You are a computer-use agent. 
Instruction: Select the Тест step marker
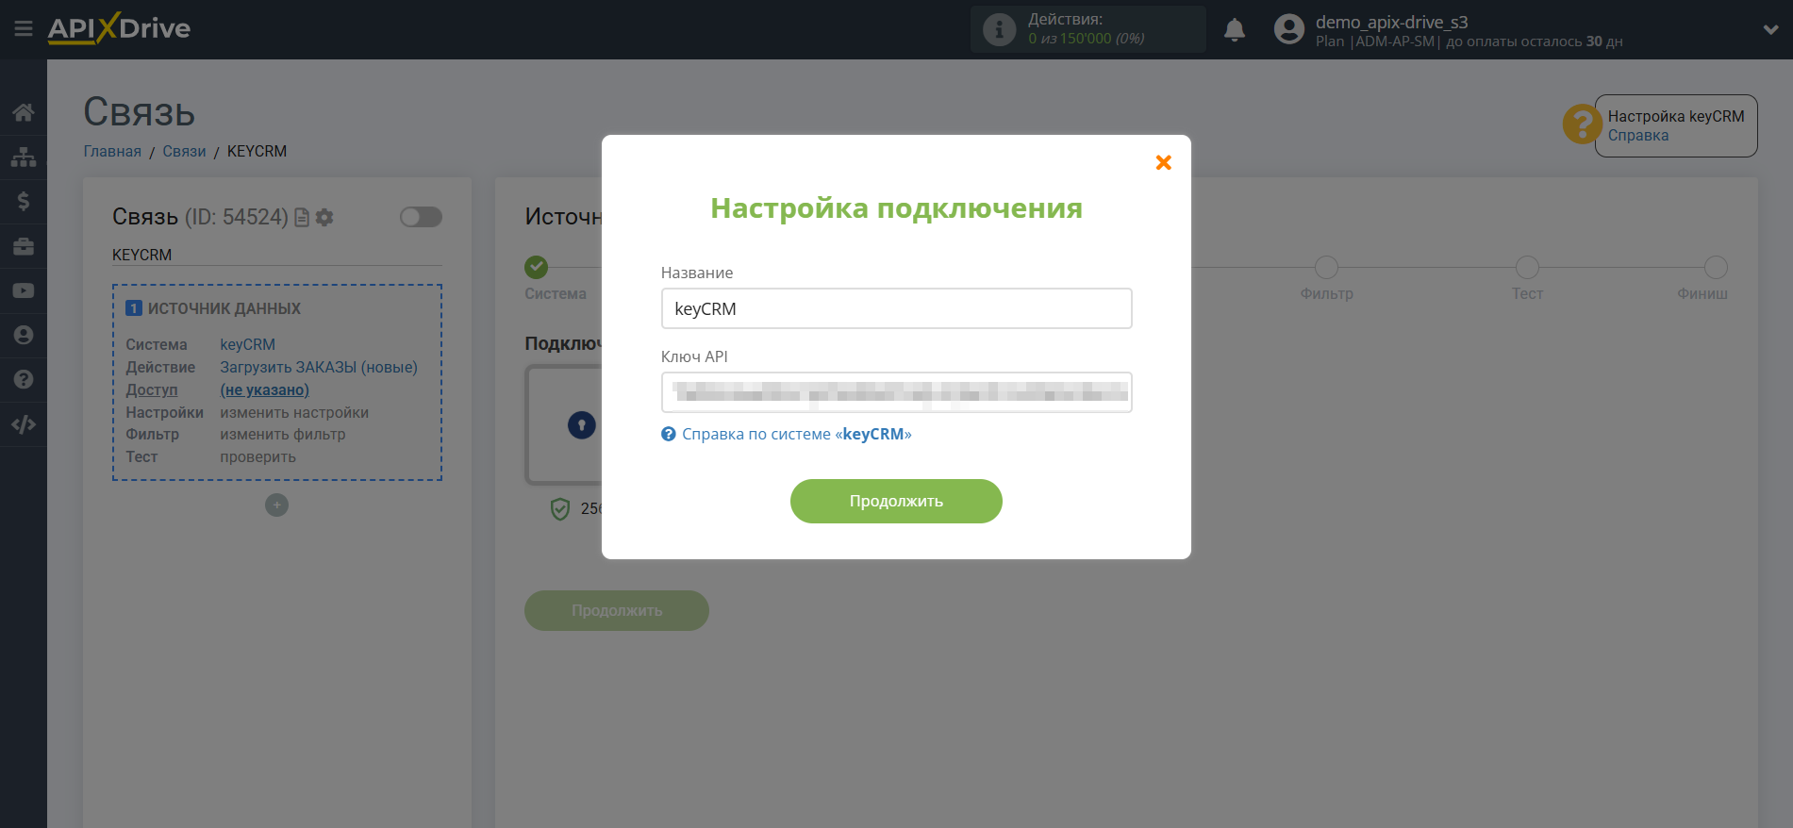tap(1527, 267)
